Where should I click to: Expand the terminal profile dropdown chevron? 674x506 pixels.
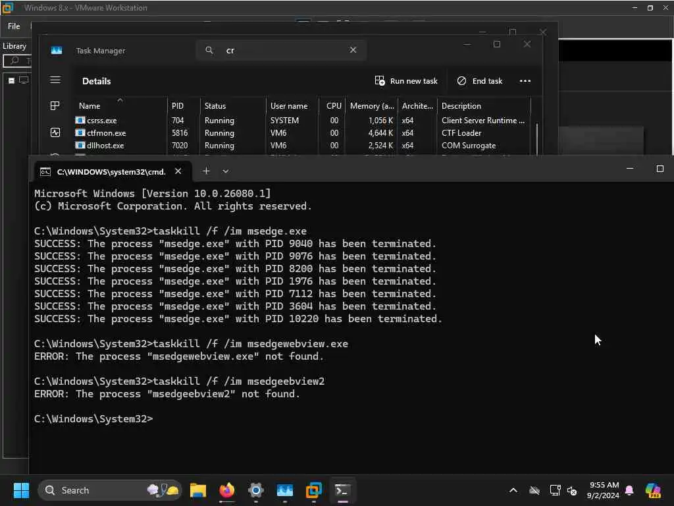point(226,171)
